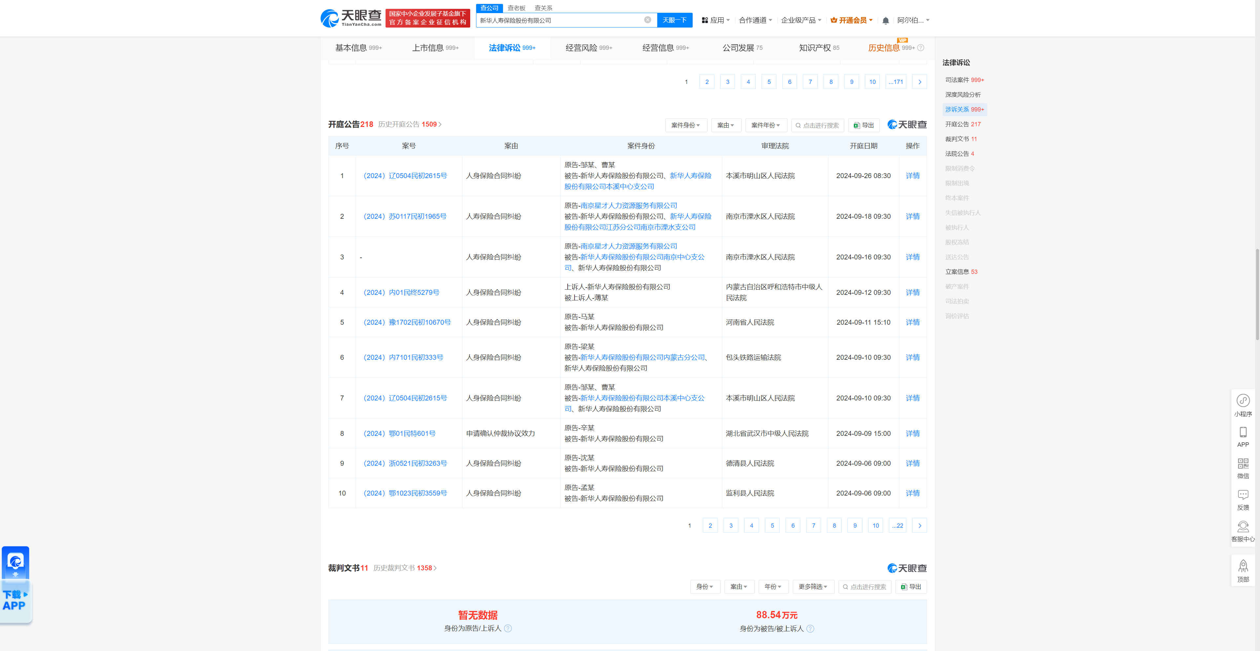
Task: Open case link 豫1702民初10670号
Action: pyautogui.click(x=407, y=322)
